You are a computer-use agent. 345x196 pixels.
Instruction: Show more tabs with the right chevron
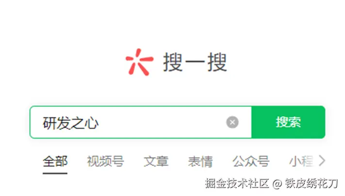[x=322, y=161]
